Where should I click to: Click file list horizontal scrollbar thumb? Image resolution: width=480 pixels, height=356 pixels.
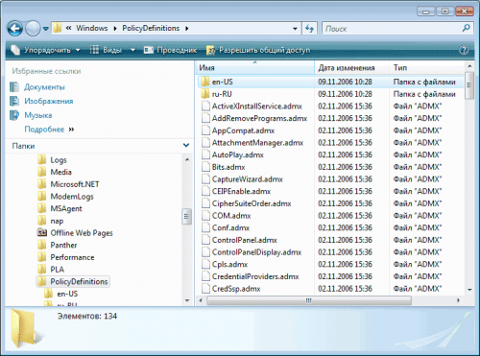(309, 300)
